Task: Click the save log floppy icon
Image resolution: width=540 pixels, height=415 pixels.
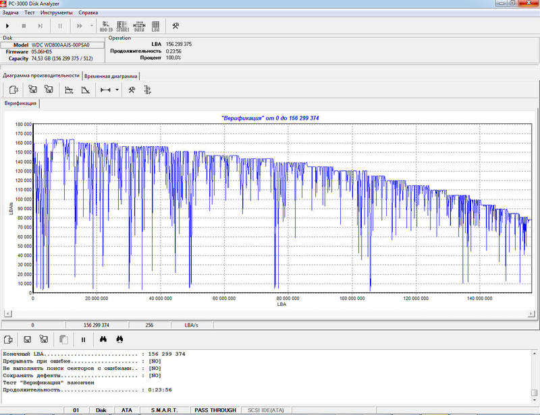Action: [x=28, y=340]
